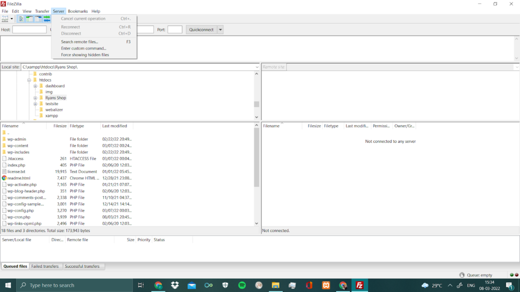
Task: Expand the testsite folder node
Action: click(x=36, y=104)
